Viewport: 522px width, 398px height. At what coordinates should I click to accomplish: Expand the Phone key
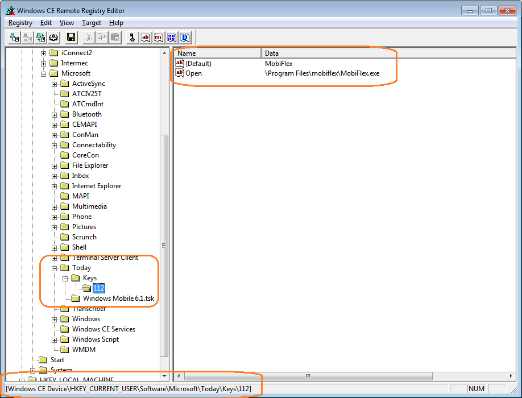[x=54, y=217]
